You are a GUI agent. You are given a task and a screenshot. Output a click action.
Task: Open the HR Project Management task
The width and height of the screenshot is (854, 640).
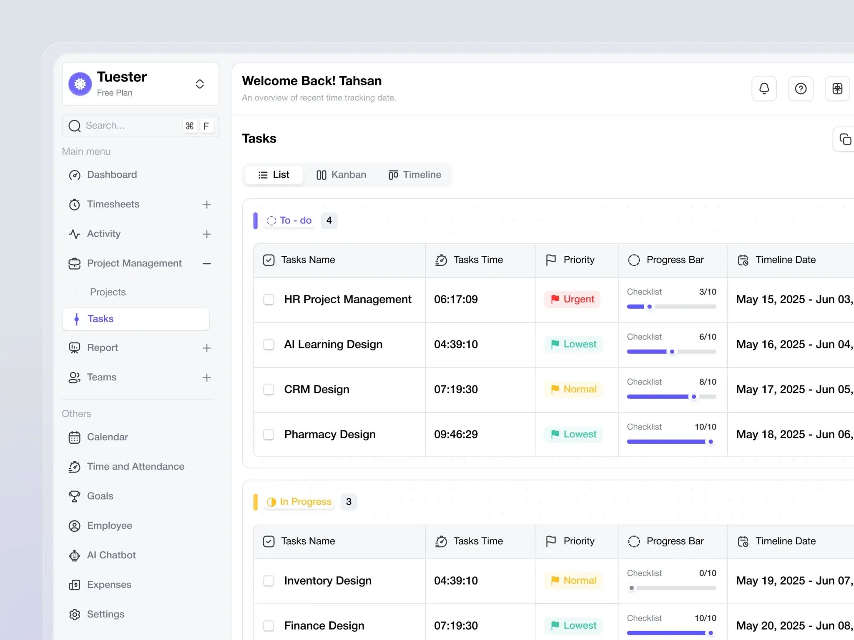point(348,300)
